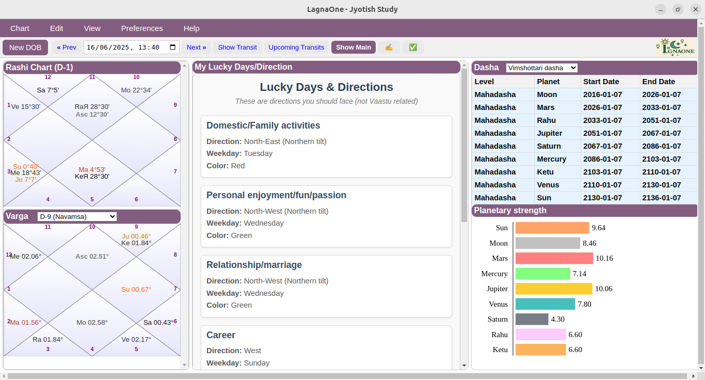Click the Jupiter strength bar
Viewport: 705px width, 380px height.
554,289
